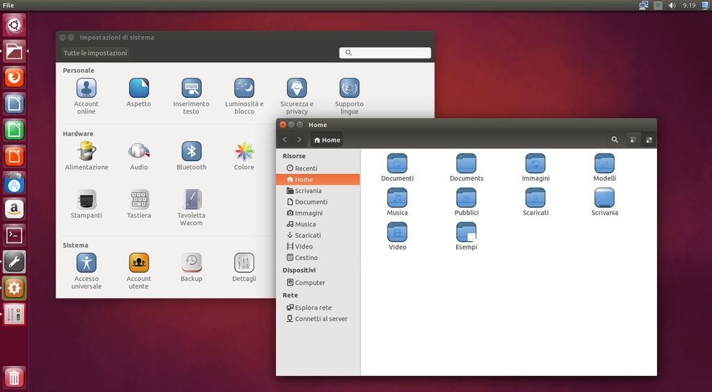The height and width of the screenshot is (392, 712).
Task: Click Connetti al server in sidebar
Action: point(321,318)
